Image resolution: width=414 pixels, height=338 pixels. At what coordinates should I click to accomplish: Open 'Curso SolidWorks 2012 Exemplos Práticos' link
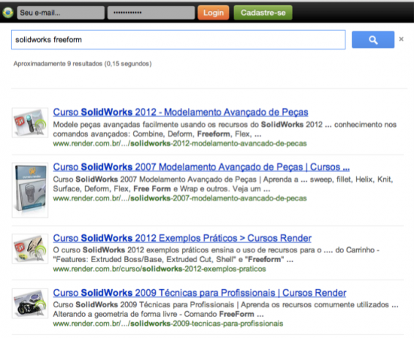(182, 238)
